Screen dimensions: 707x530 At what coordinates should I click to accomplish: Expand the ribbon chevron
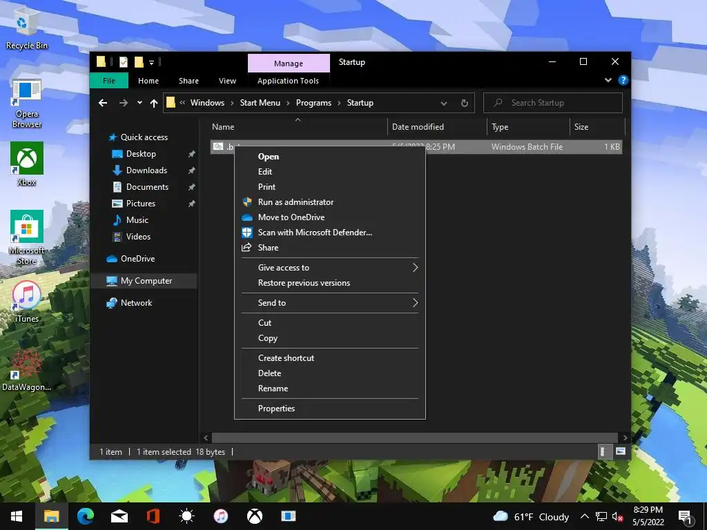click(x=608, y=80)
